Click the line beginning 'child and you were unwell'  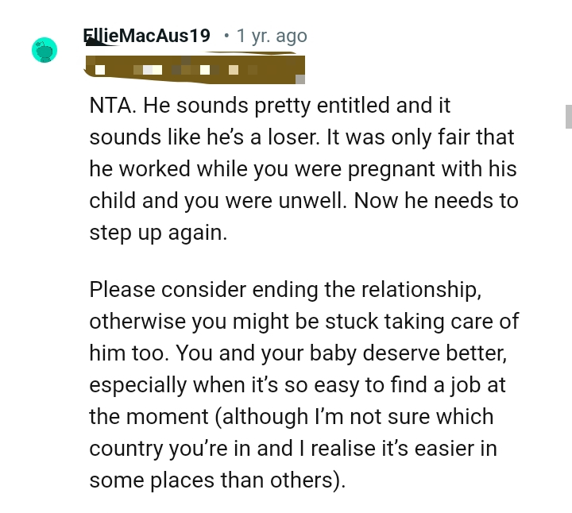[303, 201]
